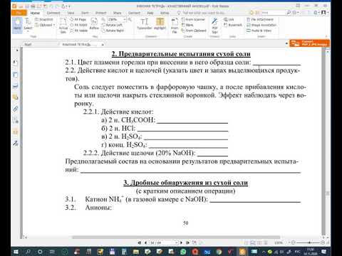Image resolution: width=342 pixels, height=256 pixels.
Task: Create a Blank PDF
Action: coord(187,25)
